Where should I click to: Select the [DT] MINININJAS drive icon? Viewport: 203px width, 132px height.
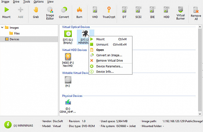86,34
